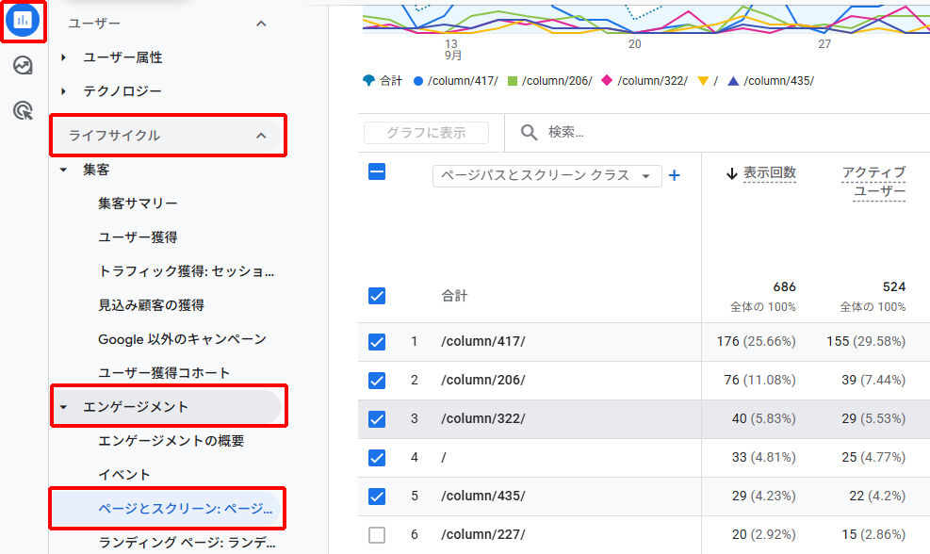This screenshot has width=930, height=554.
Task: Expand the ユーザー属性 tree arrow
Action: [x=63, y=57]
